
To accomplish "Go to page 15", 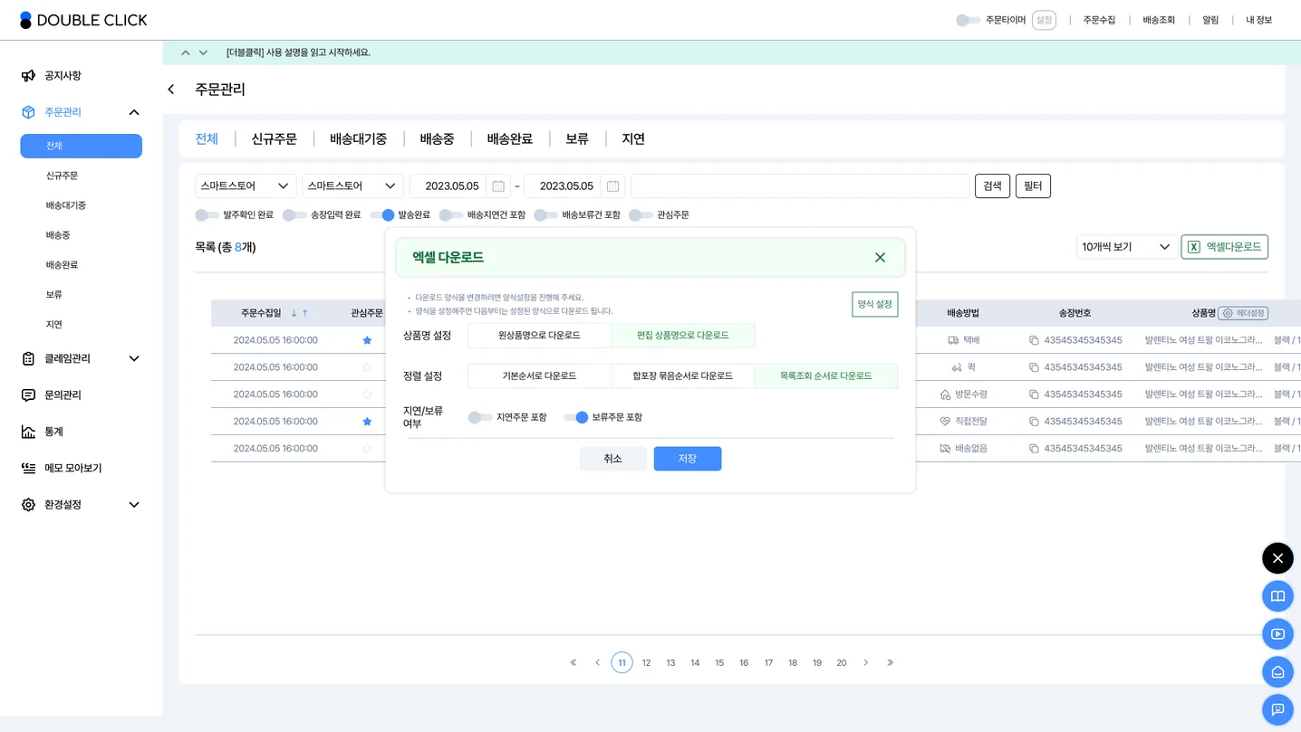I will (x=719, y=663).
